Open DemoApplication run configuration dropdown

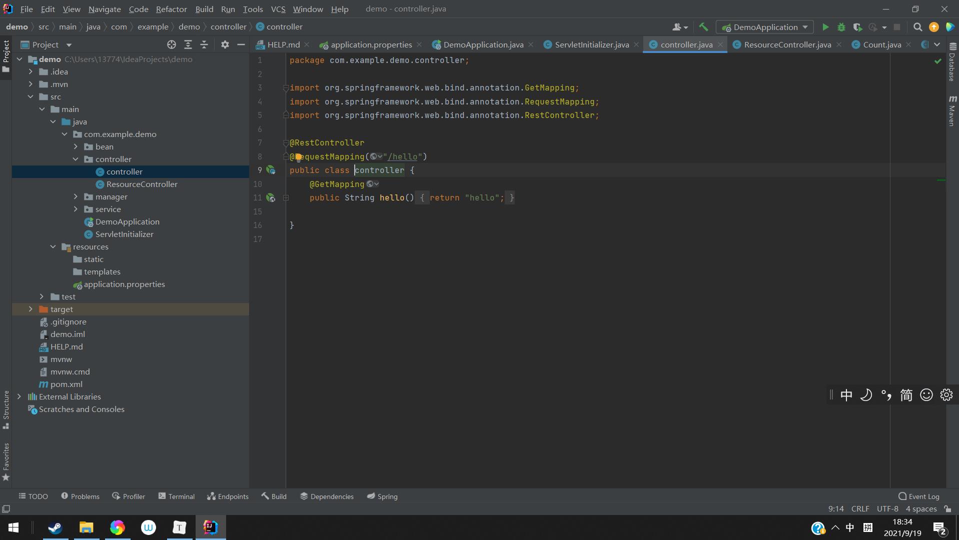(x=764, y=27)
